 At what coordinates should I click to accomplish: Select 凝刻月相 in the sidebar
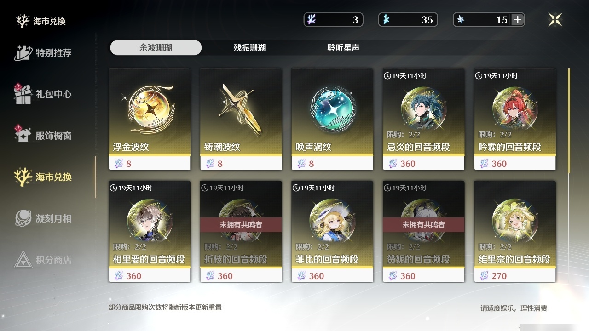click(x=43, y=218)
